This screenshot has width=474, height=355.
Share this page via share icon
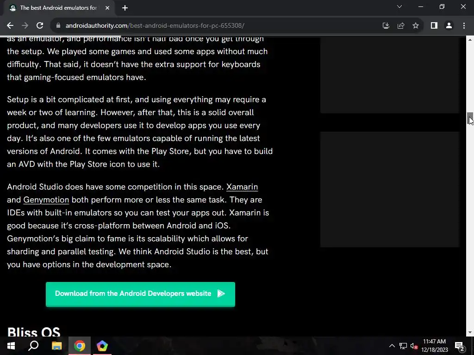[x=401, y=26]
